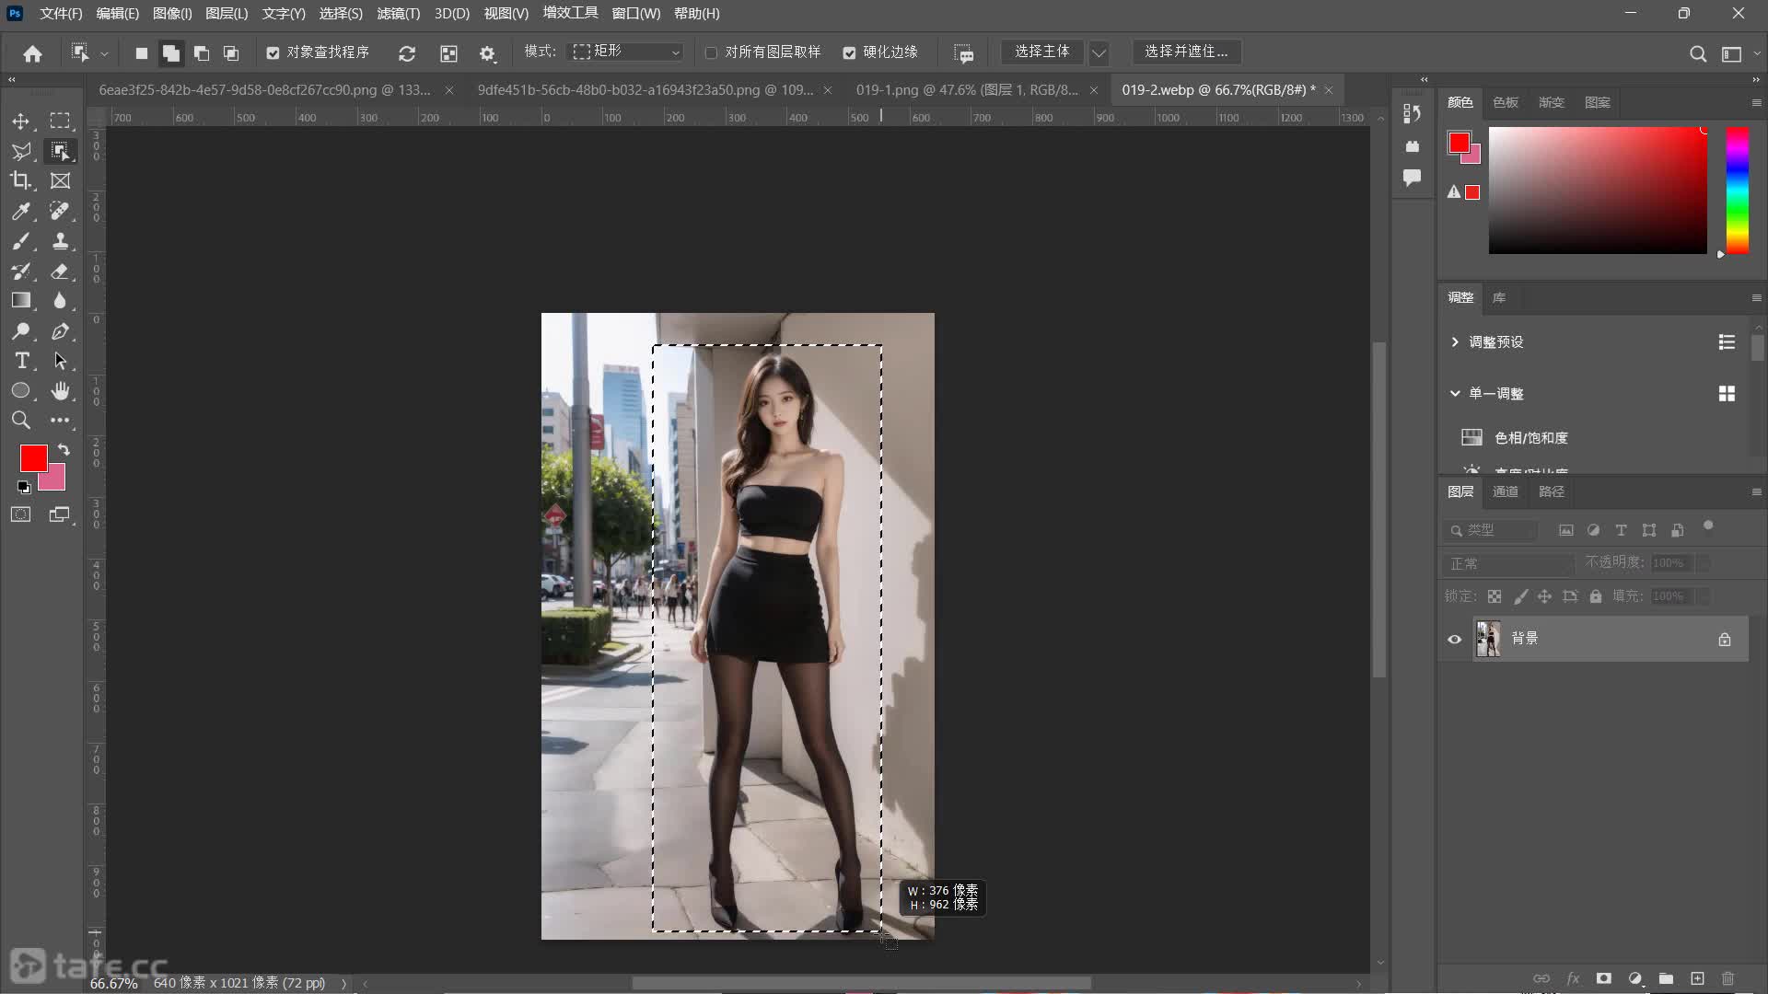
Task: Select the History Brush tool
Action: tap(21, 272)
